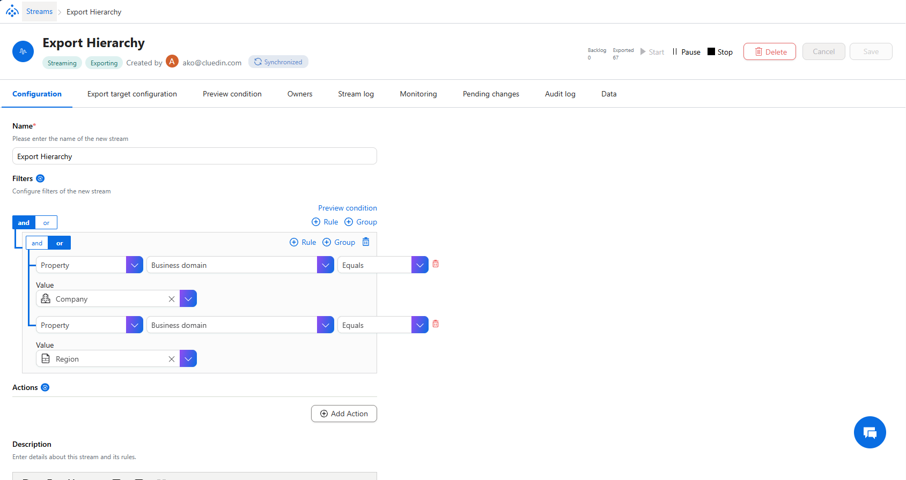Click the Actions help icon
906x480 pixels.
45,387
